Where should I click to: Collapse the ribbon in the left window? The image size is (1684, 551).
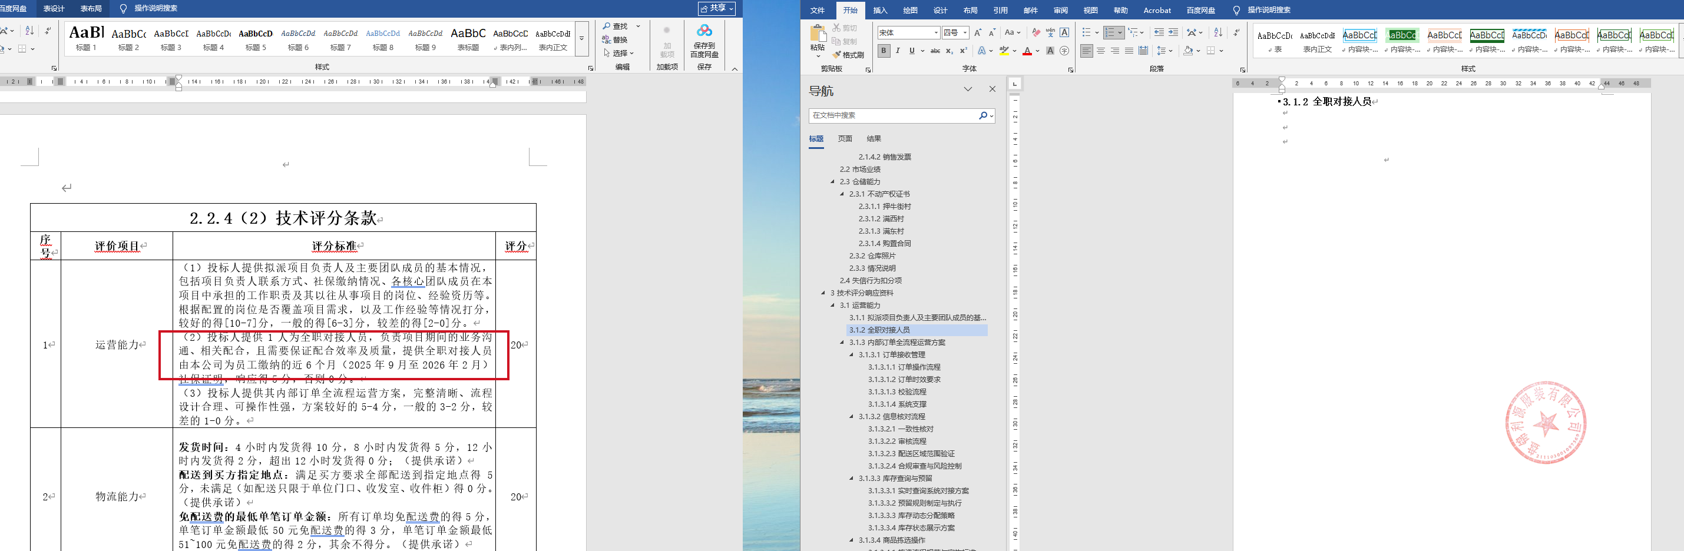click(734, 69)
